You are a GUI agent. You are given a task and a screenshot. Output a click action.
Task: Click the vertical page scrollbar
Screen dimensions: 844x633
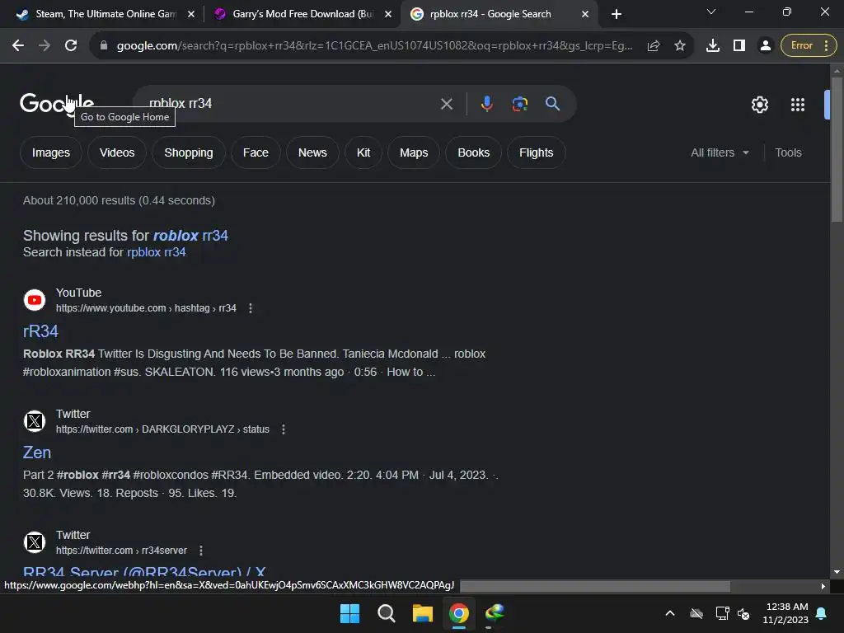(837, 150)
